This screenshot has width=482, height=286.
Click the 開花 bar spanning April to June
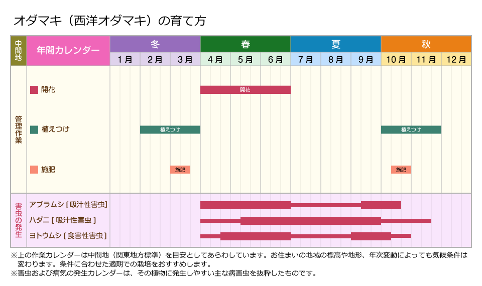pos(246,90)
